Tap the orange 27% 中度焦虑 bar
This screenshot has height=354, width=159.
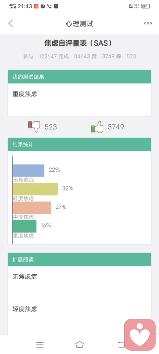(x=32, y=208)
